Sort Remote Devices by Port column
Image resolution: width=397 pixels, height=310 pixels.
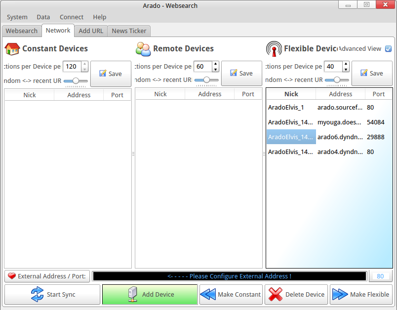(x=248, y=94)
